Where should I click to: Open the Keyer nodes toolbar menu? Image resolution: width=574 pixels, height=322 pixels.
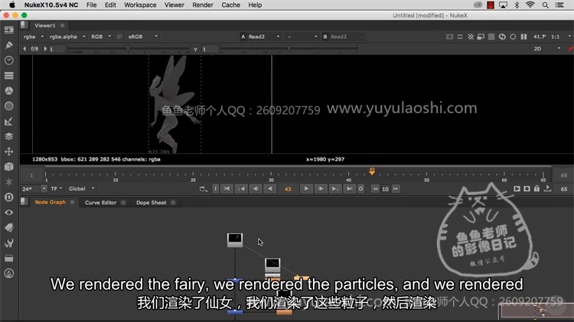8,121
